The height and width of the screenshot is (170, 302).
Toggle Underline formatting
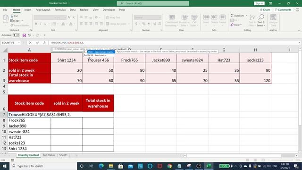(x=45, y=24)
